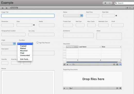
Task: Choose Unmounted from the Condition menu
Action: (25, 55)
